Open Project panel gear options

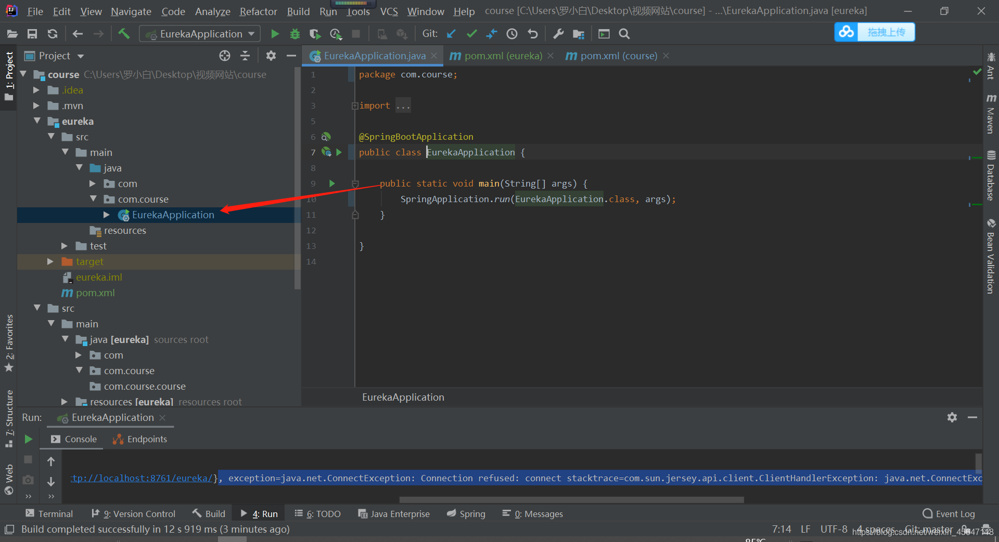[x=271, y=56]
